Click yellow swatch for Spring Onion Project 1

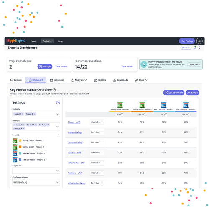click(x=20, y=140)
